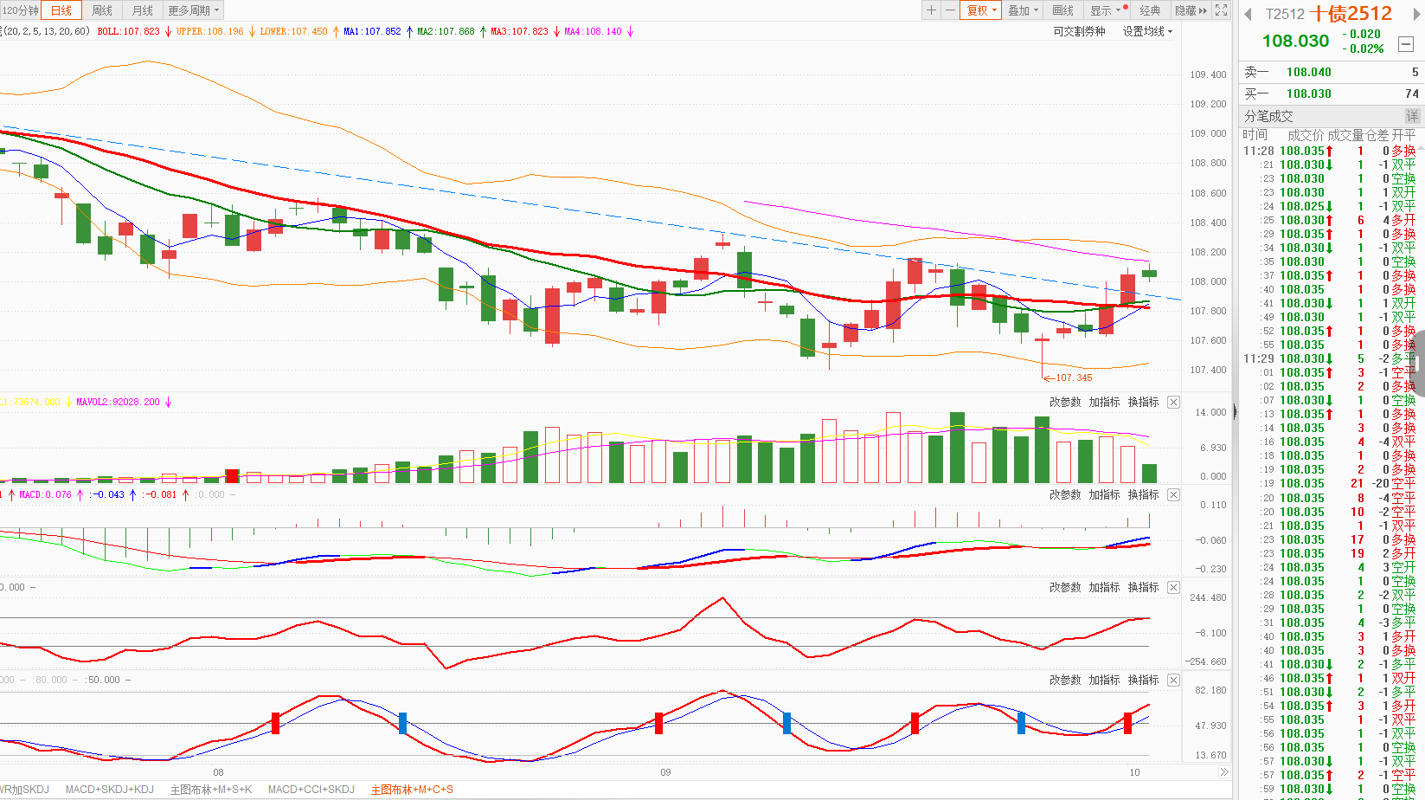Click BOLL:107.823 indicator value

coord(129,31)
